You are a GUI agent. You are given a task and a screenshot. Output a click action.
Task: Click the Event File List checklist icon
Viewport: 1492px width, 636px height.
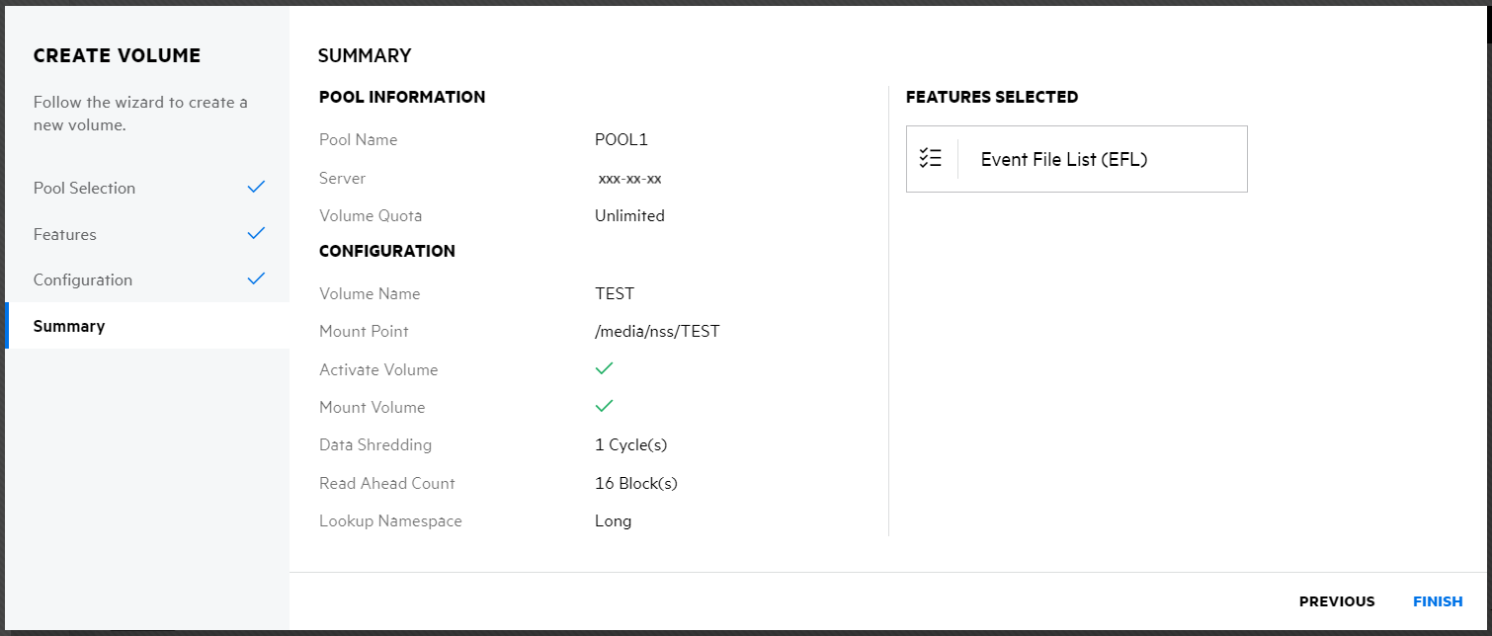pos(930,158)
